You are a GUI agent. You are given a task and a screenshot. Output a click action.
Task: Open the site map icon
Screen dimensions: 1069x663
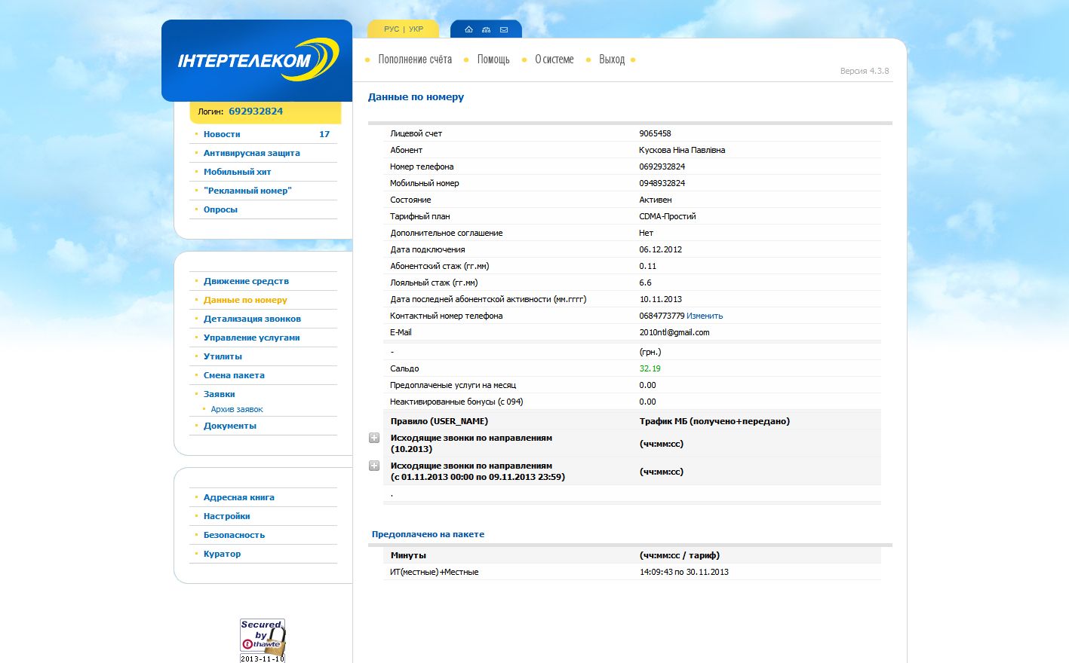486,29
